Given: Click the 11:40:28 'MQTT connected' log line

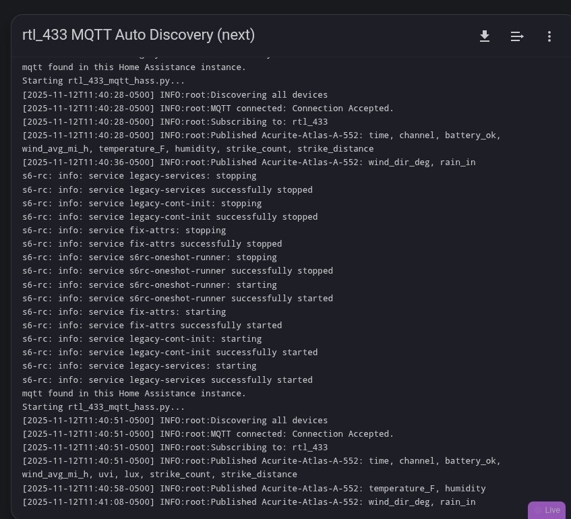Looking at the screenshot, I should point(208,109).
